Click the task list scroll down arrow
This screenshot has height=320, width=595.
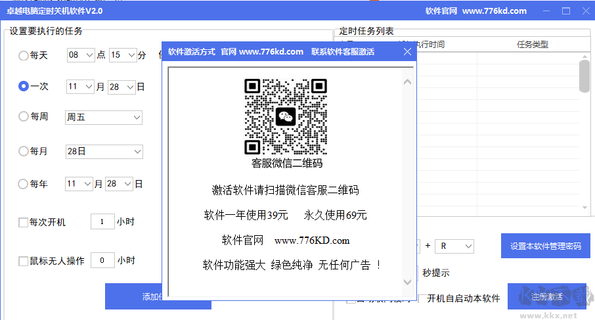coord(584,208)
